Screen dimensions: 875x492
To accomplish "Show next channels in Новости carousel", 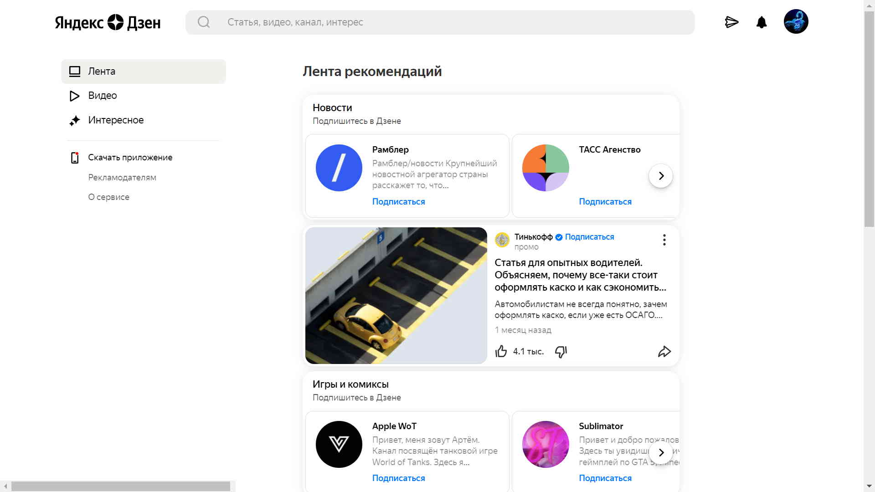I will click(661, 176).
